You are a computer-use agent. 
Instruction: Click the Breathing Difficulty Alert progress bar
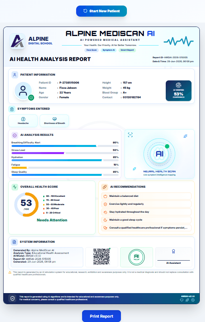65,146
